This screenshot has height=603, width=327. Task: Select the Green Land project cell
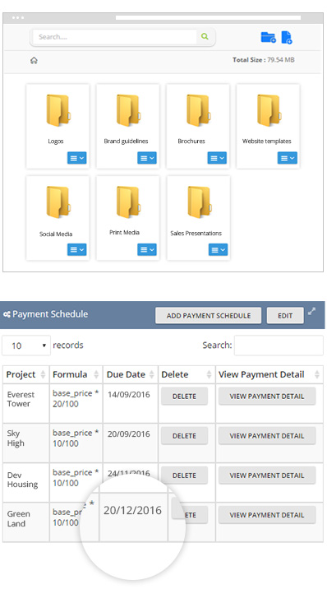tap(25, 522)
